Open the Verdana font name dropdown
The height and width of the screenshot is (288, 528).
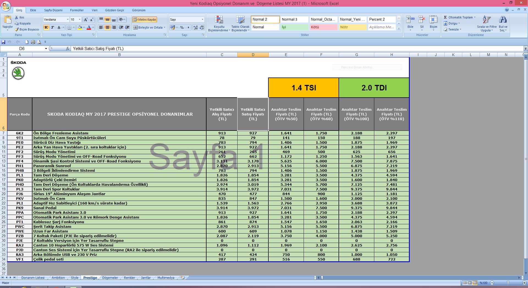coord(68,20)
